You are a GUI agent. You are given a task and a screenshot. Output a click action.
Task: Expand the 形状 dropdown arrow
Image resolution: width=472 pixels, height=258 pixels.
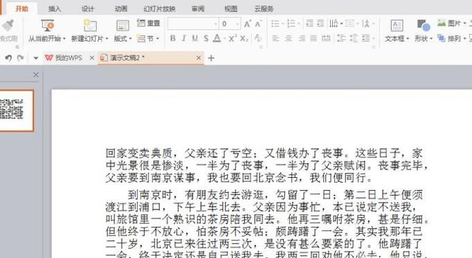coord(430,39)
